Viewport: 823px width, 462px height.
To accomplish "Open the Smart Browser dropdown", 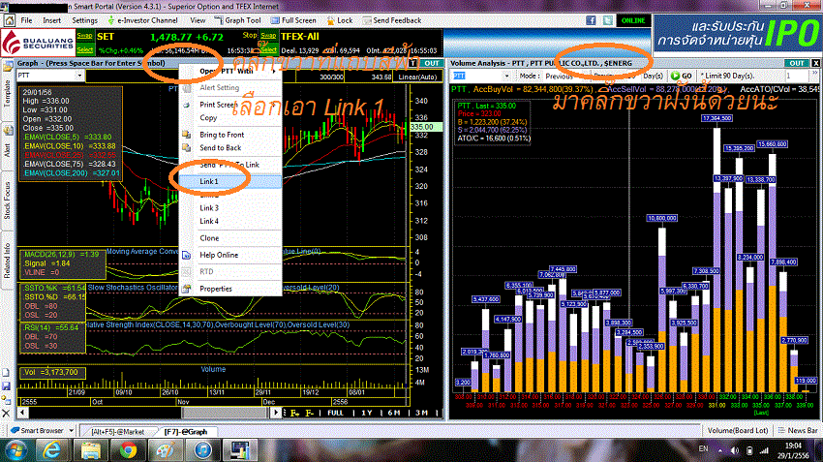I will point(72,430).
